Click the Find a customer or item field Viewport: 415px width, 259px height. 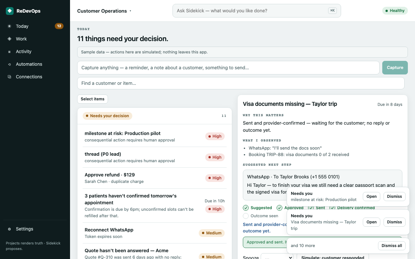tap(241, 83)
